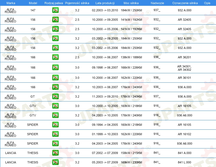
Task: Click the Nadwozie column header
Action: tap(157, 3)
